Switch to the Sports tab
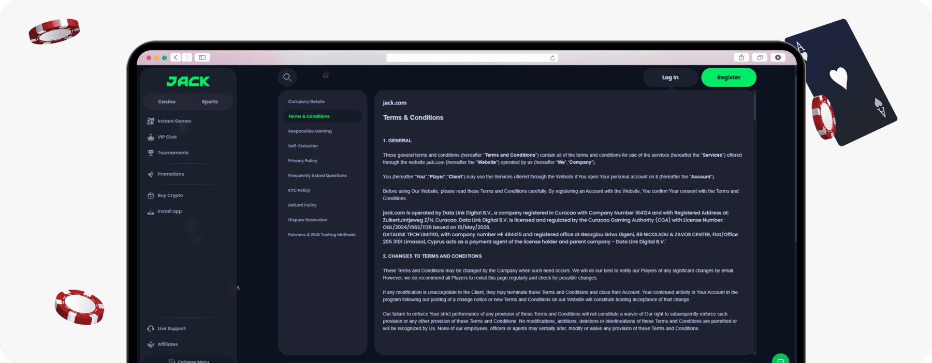The image size is (932, 363). tap(210, 102)
